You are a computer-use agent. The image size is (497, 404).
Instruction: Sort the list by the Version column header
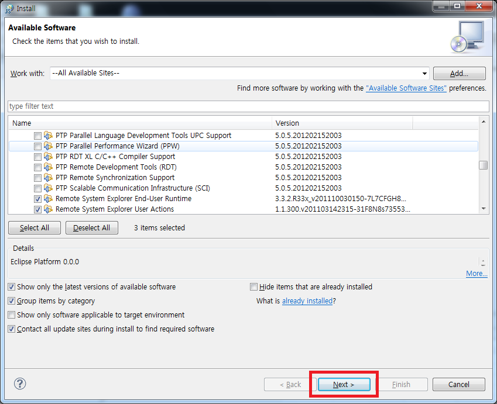[342, 123]
